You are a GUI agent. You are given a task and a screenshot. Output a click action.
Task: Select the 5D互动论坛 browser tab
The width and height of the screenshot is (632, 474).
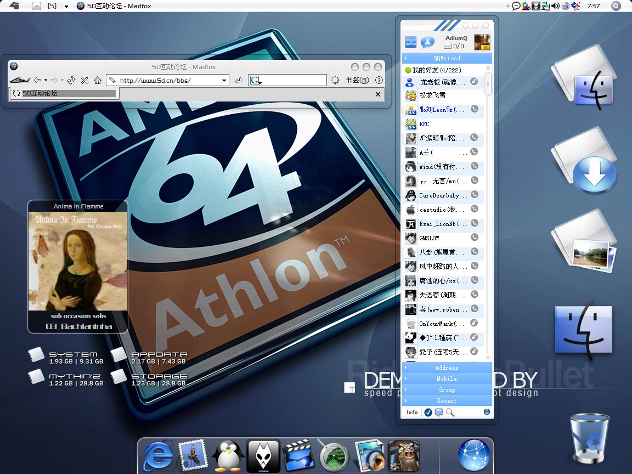click(x=64, y=93)
